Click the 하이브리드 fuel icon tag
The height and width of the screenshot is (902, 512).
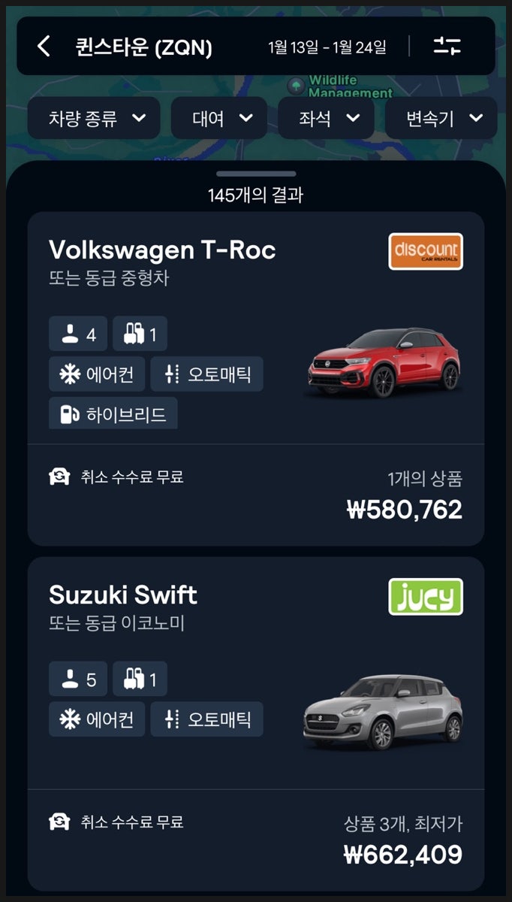(113, 413)
